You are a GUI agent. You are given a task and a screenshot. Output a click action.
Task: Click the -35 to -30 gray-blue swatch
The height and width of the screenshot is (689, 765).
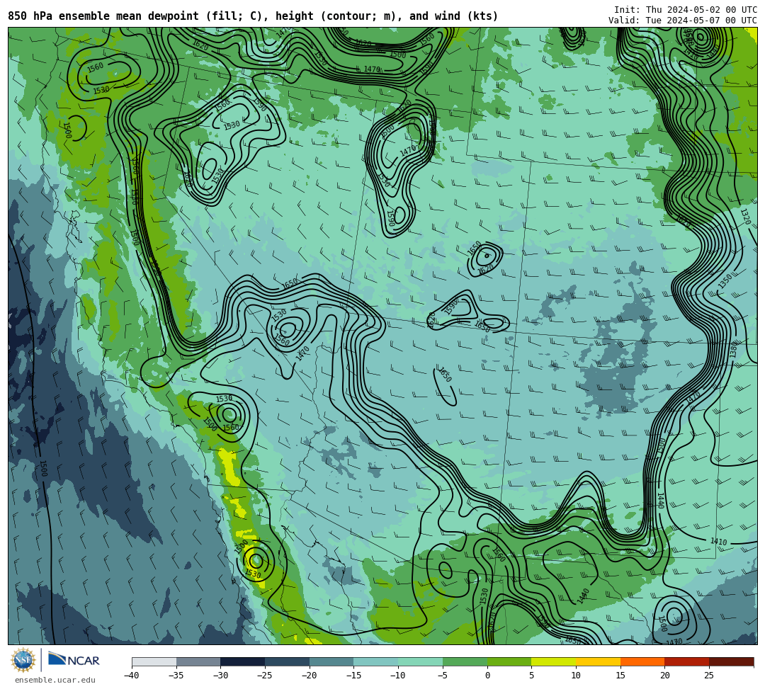[x=198, y=661]
